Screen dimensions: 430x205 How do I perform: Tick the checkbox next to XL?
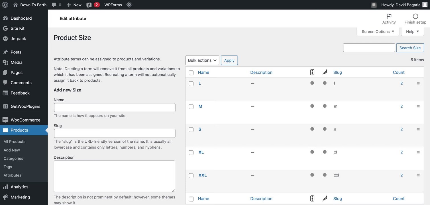click(x=191, y=153)
